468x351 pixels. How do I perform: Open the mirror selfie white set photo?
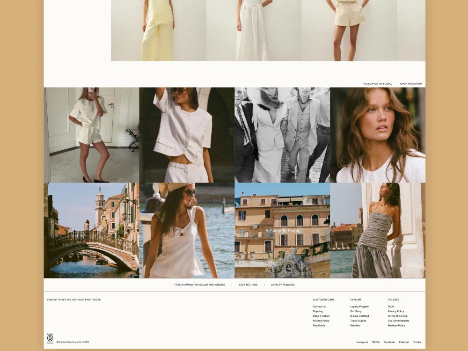coord(91,135)
